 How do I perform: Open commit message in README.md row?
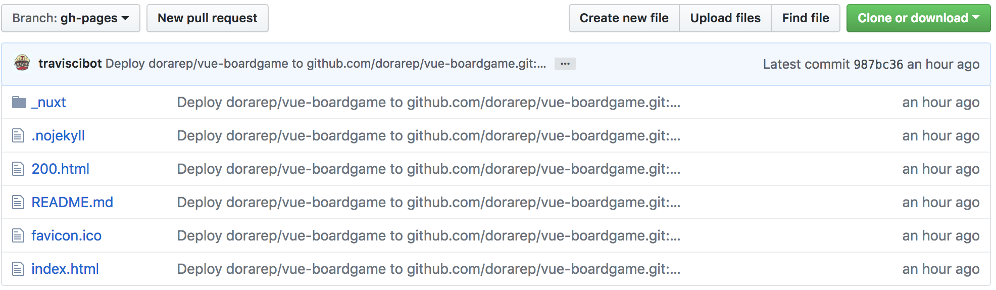(428, 202)
